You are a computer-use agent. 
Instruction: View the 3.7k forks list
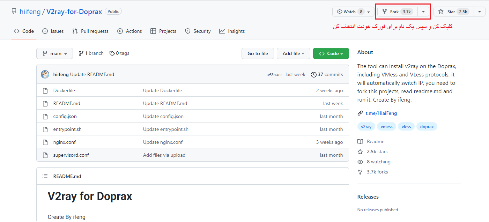[373, 172]
